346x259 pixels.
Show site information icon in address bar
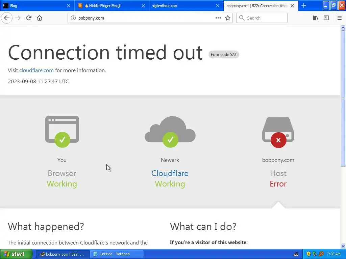coord(73,18)
